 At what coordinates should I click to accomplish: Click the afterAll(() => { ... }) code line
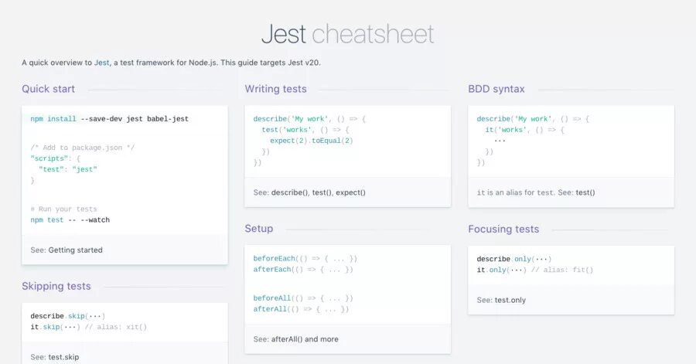pos(301,309)
